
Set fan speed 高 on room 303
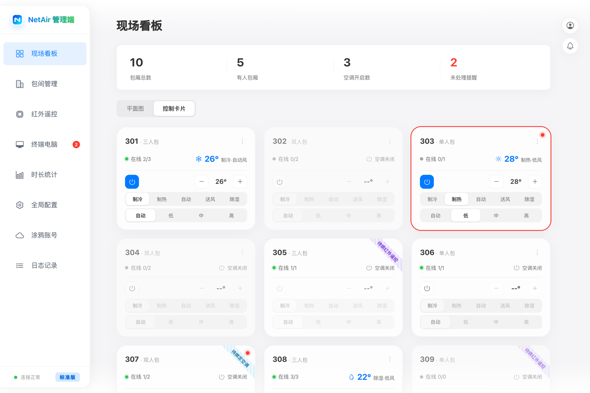click(x=526, y=216)
